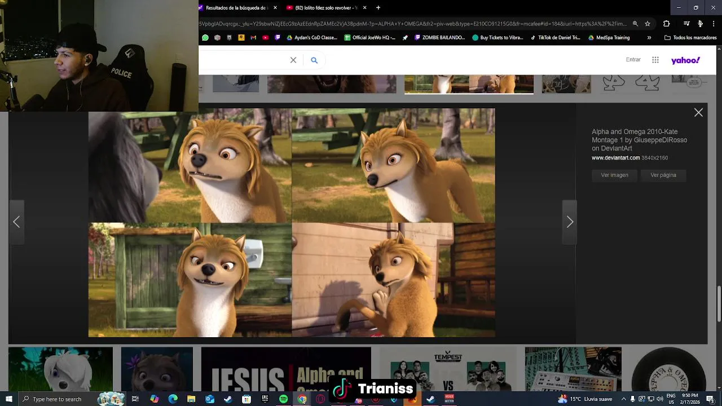Open the Windows Start menu
Viewport: 722px width, 406px height.
point(8,399)
